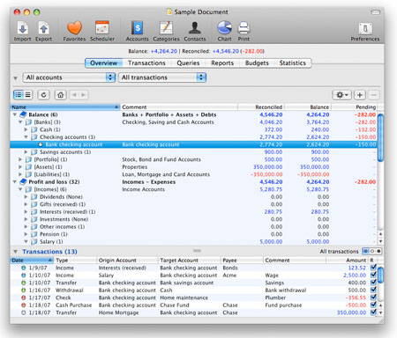Collapse the Transactions (13) section
The image size is (397, 338).
tap(16, 252)
